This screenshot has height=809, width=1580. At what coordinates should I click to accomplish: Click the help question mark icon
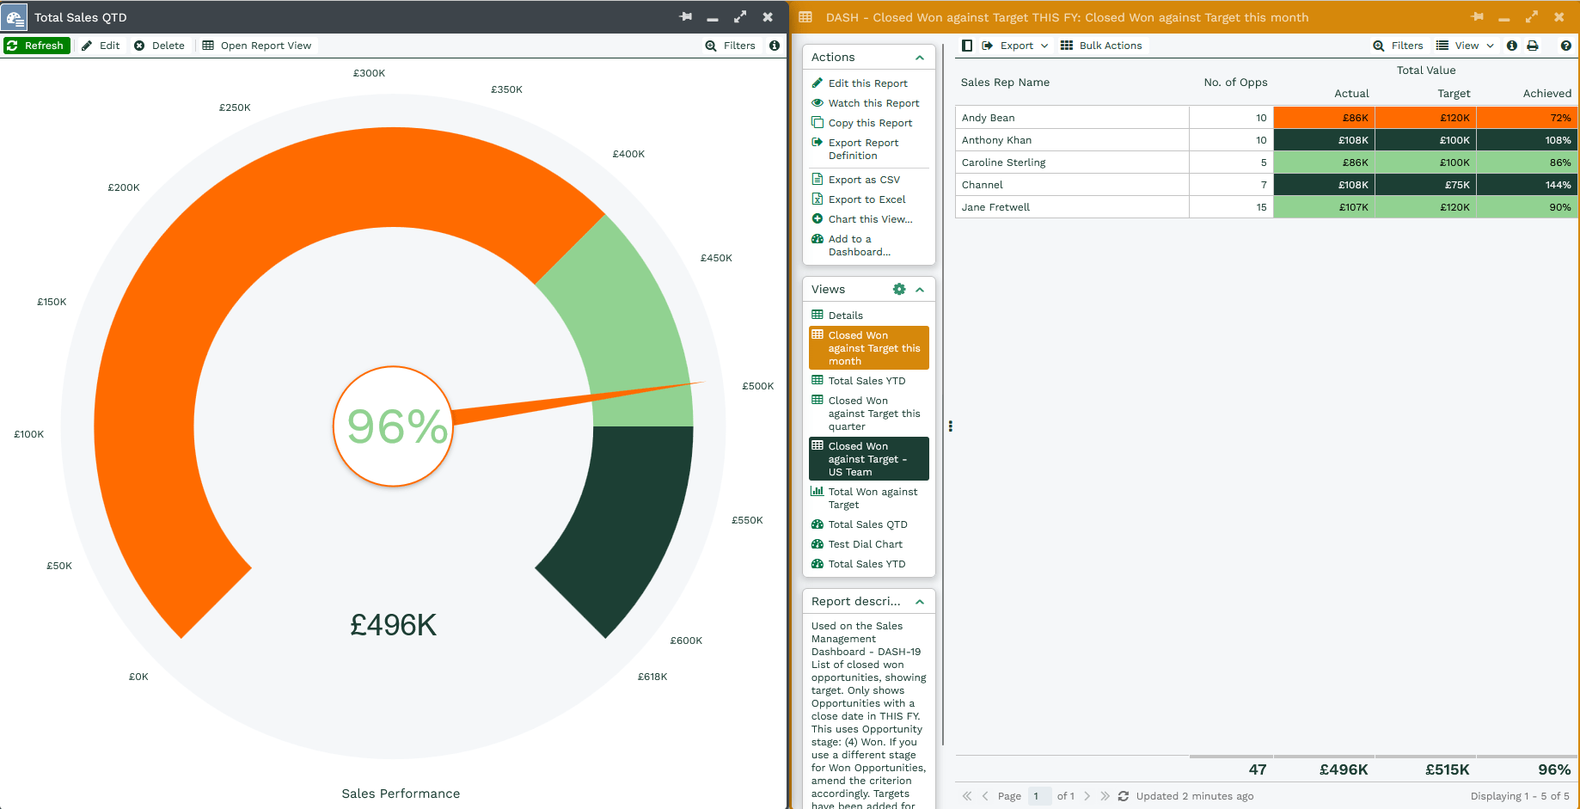pyautogui.click(x=1565, y=46)
